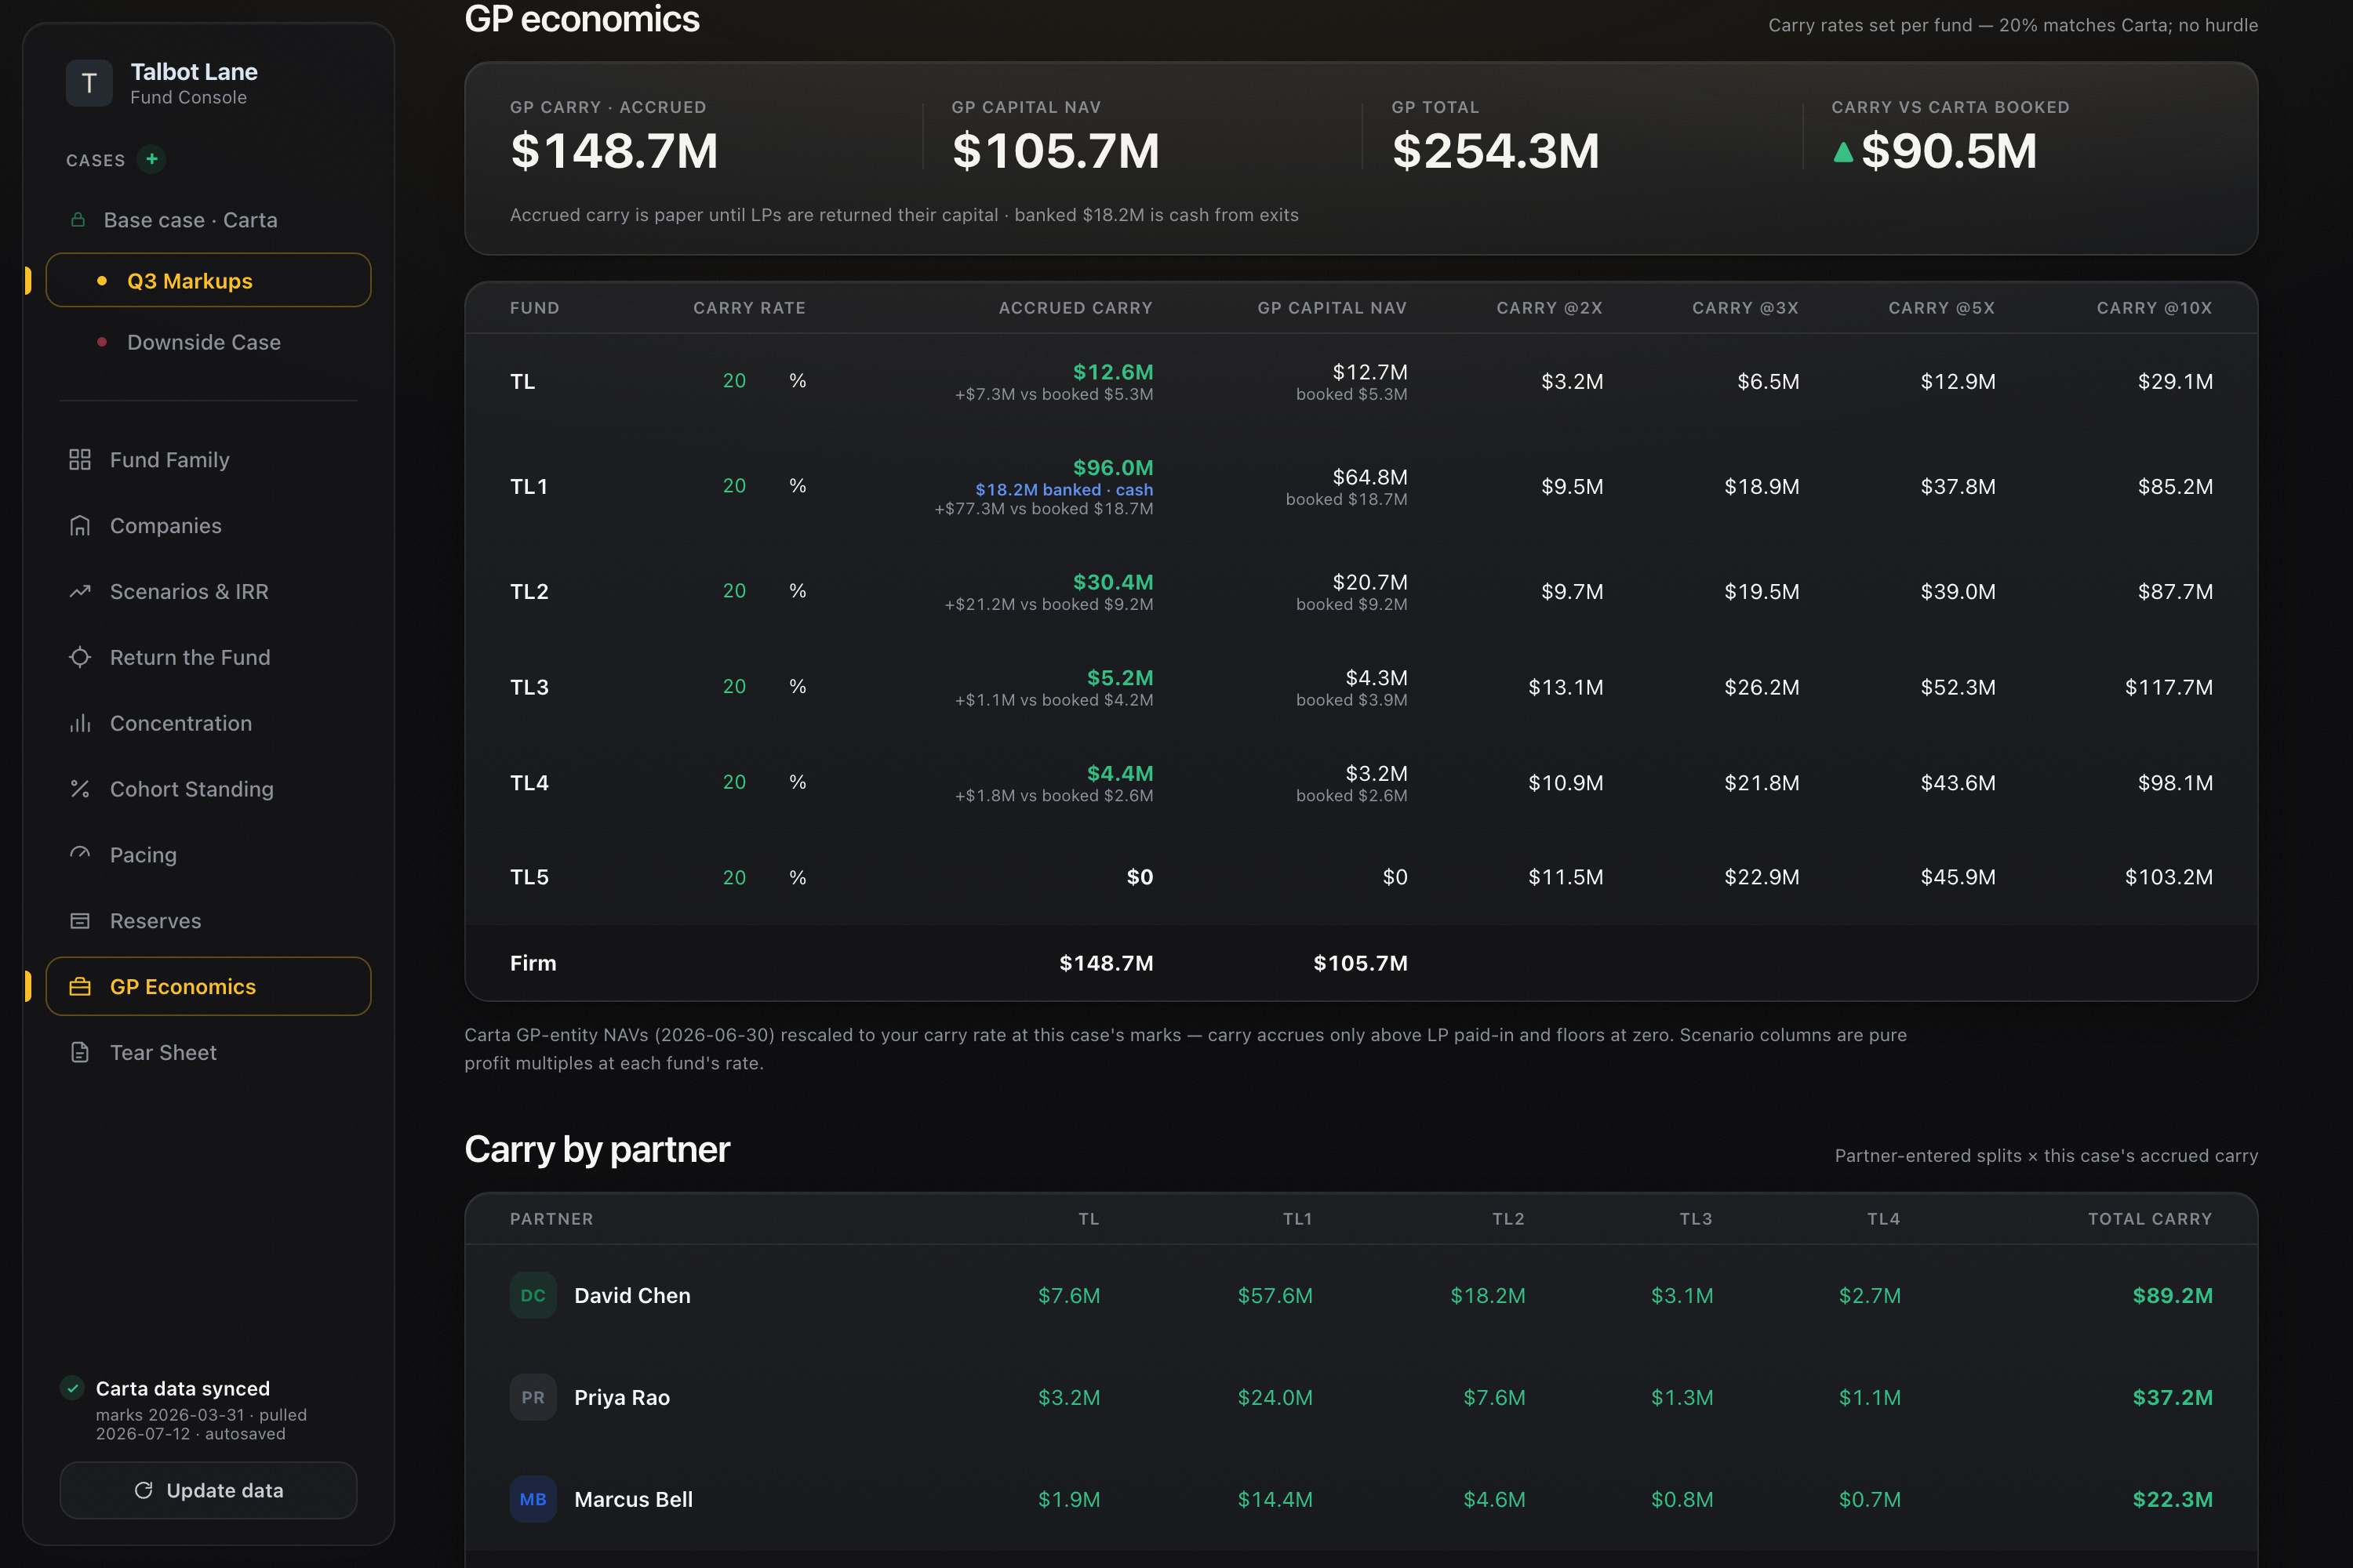Viewport: 2353px width, 1568px height.
Task: Open the Reserves page
Action: point(208,920)
